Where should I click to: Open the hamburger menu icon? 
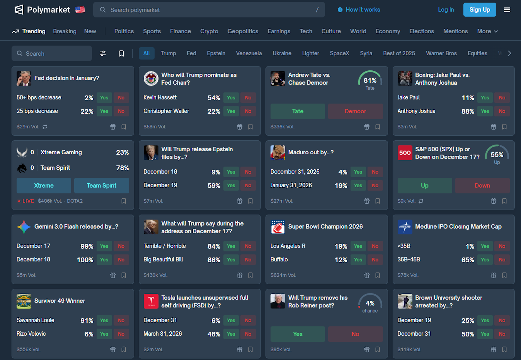tap(507, 10)
